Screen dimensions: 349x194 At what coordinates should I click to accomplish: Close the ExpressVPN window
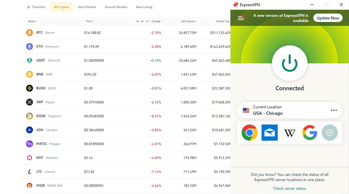(x=341, y=5)
